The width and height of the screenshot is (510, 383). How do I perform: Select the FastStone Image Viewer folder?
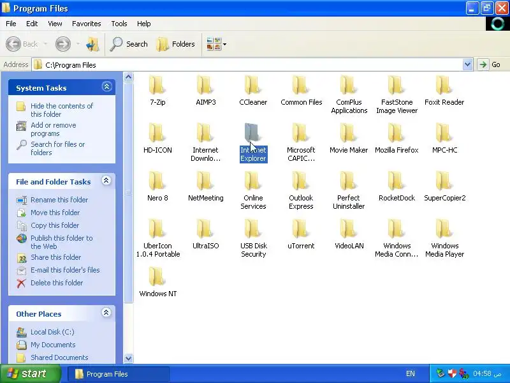(x=397, y=94)
